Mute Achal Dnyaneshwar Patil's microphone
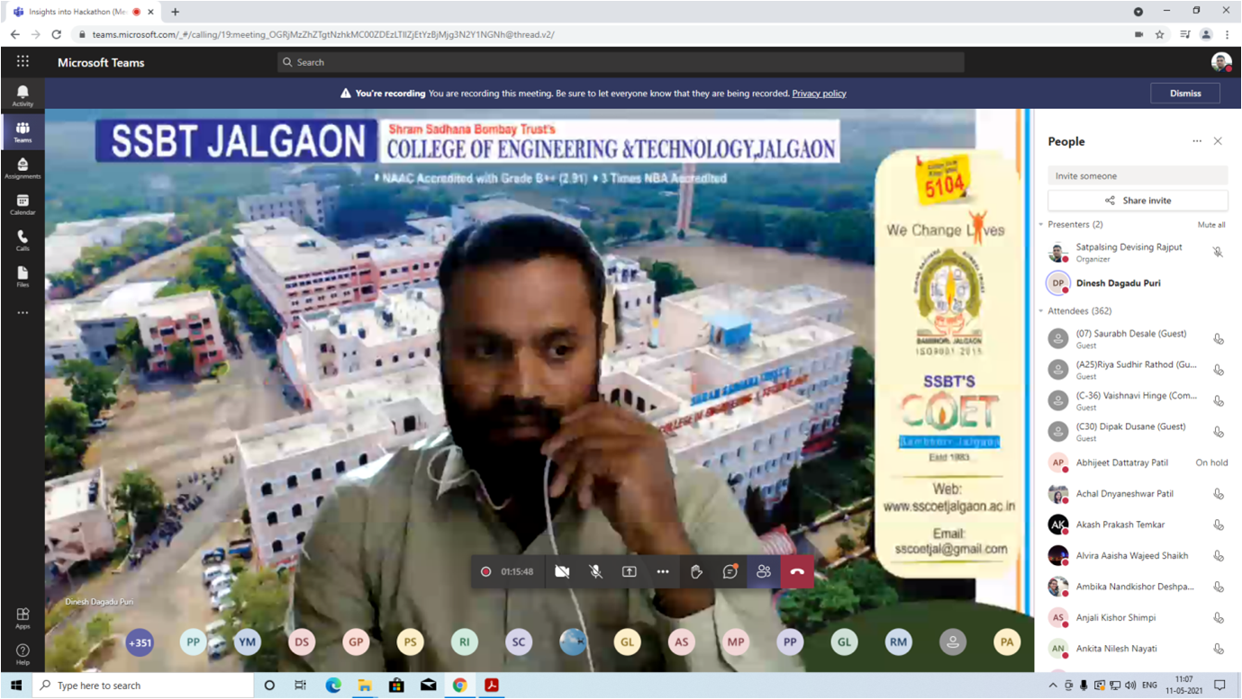 [1218, 494]
